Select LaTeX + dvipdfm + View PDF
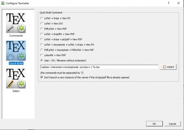The height and width of the screenshot is (130, 184). pyautogui.click(x=42, y=34)
